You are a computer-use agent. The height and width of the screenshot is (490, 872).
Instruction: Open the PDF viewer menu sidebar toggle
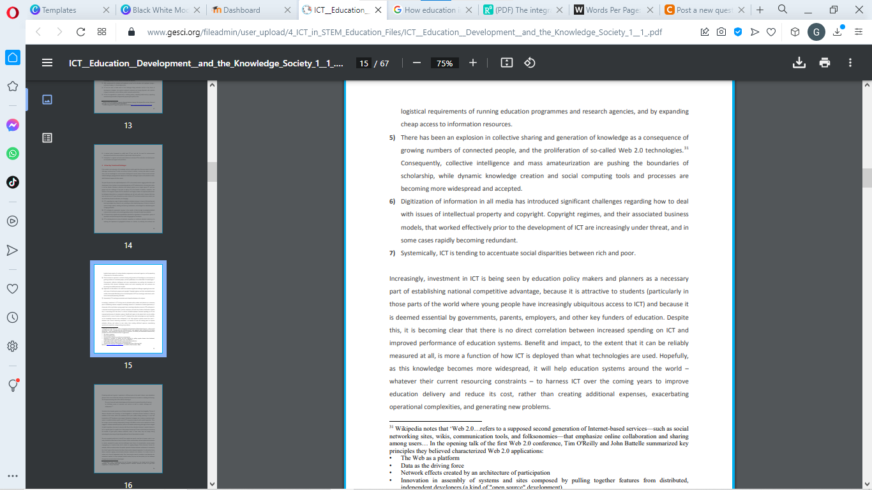click(x=47, y=63)
